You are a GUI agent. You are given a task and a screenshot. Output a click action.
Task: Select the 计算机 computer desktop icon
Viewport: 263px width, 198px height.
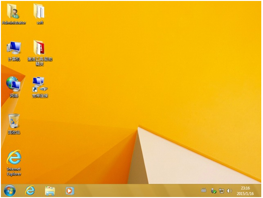point(14,51)
